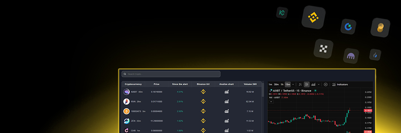
Task: Click the 7.15 M volume cell
Action: (x=250, y=111)
